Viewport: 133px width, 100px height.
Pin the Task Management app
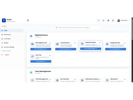tap(50, 79)
